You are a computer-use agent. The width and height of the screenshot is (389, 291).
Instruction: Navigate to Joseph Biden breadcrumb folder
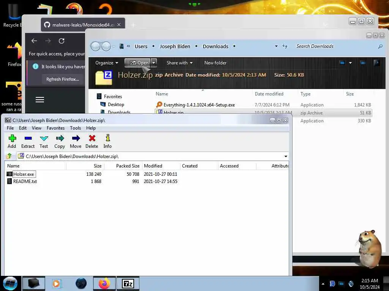point(175,46)
